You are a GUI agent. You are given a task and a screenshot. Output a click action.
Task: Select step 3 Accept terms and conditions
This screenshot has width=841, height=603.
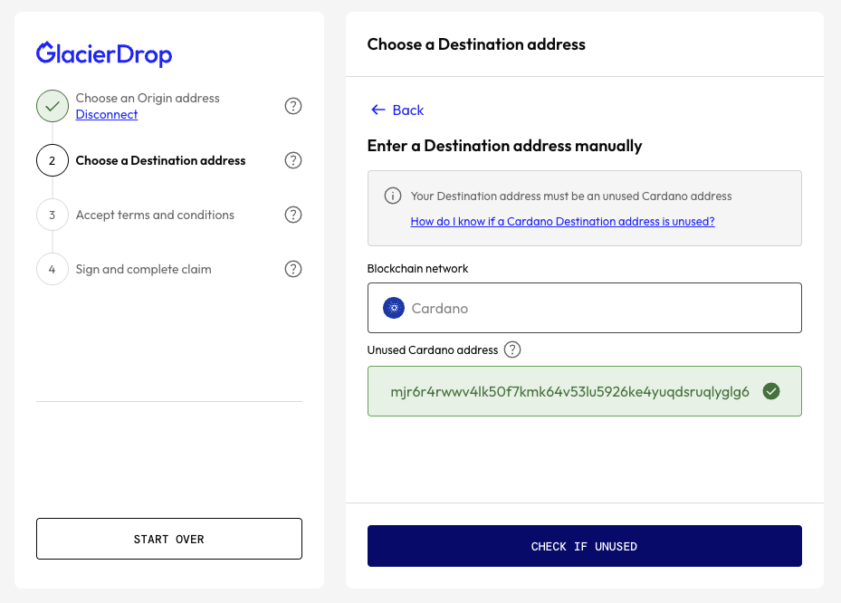155,215
